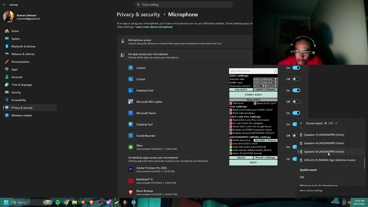This screenshot has height=207, width=368.
Task: Open Accessibility settings in the sidebar
Action: (x=30, y=100)
